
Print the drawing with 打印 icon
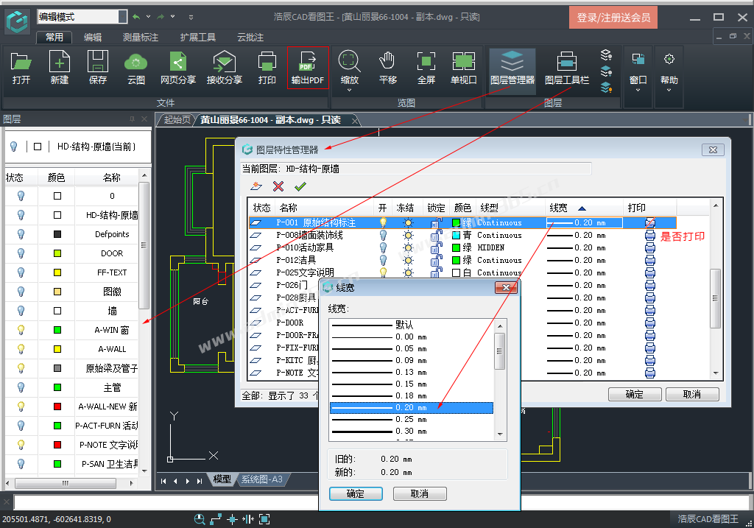267,68
